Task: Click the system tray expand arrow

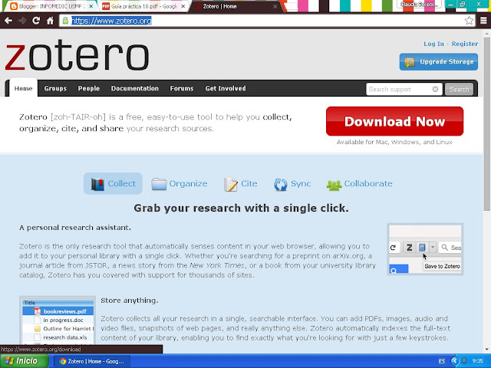Action: (455, 361)
